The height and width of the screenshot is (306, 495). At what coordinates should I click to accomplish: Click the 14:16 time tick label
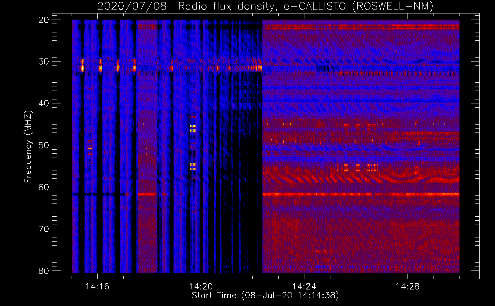(97, 287)
